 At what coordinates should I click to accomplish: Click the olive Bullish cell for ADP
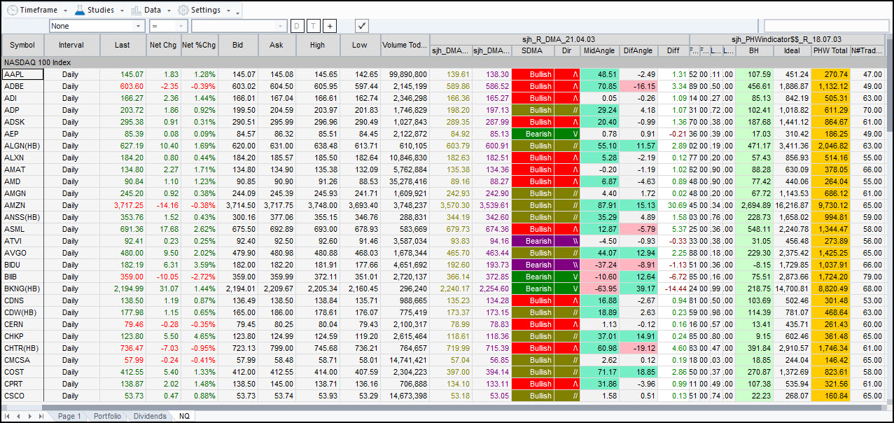click(x=533, y=110)
